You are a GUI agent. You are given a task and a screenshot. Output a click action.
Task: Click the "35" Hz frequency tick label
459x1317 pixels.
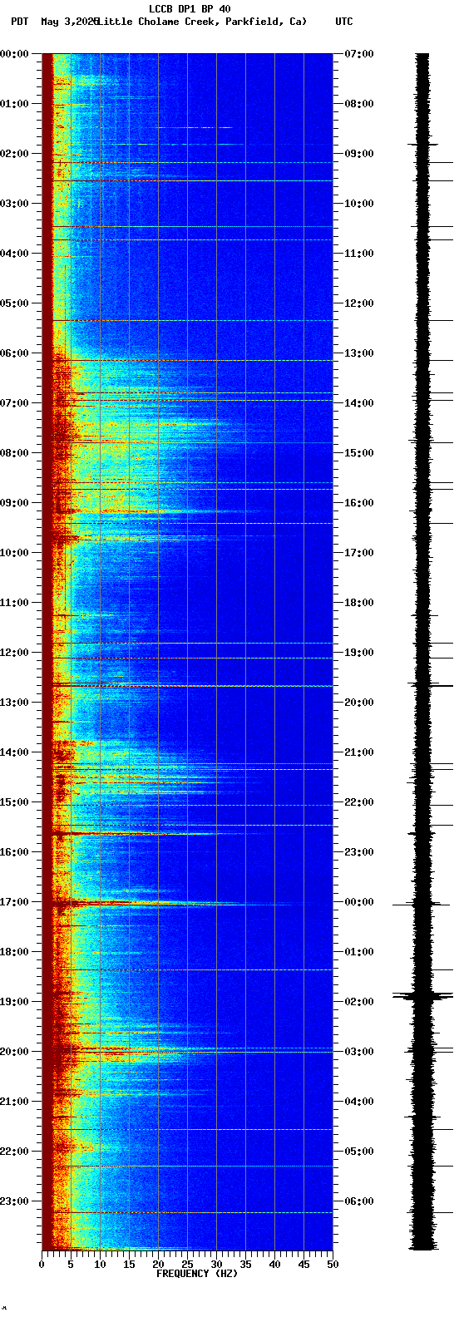(x=245, y=1265)
